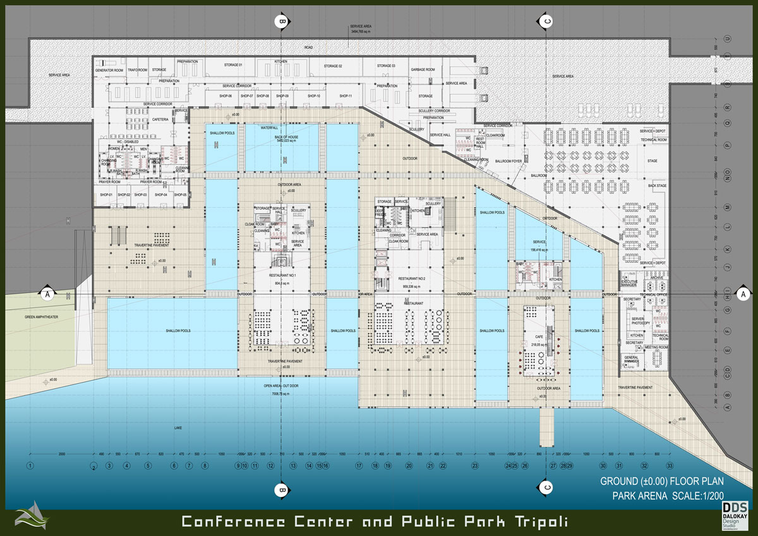758x536 pixels.
Task: Click the RESTAURANT NO:2 room label
Action: [x=411, y=278]
